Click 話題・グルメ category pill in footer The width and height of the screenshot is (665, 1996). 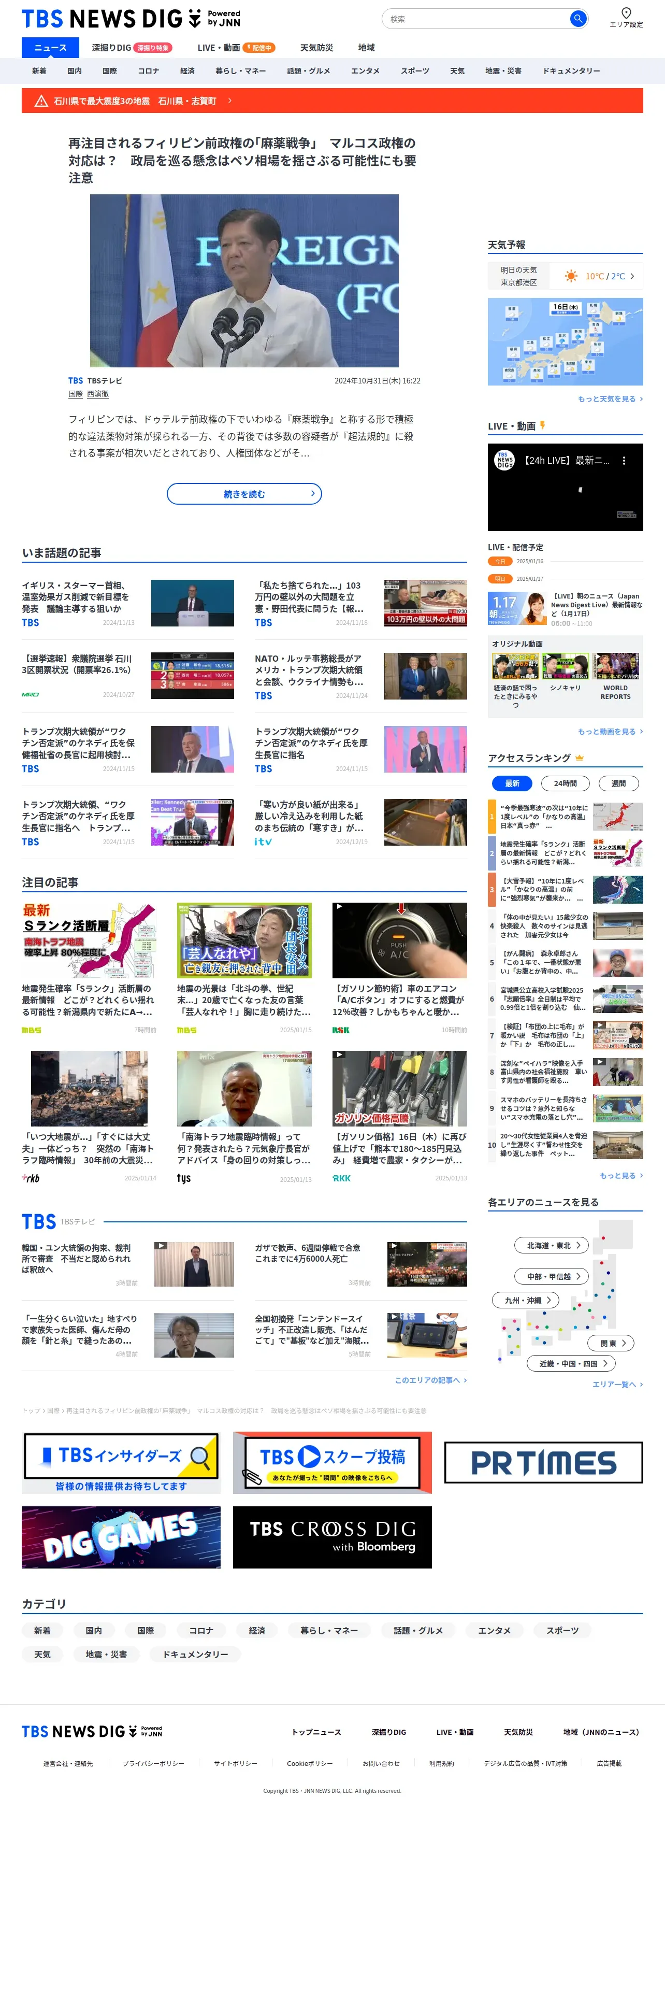(418, 1630)
